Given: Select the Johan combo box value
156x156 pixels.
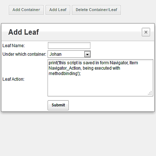Looking at the screenshot, I should 69,54.
